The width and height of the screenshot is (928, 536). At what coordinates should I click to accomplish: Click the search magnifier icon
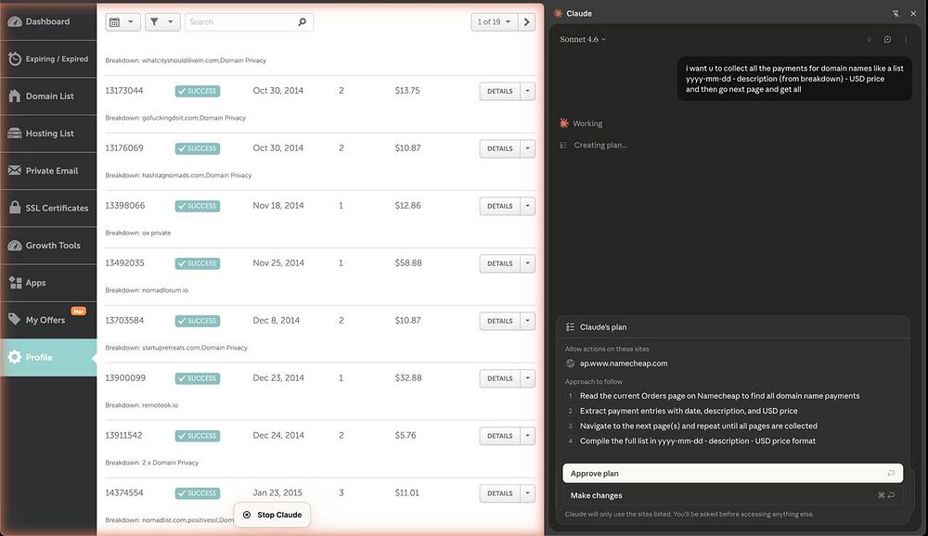point(303,22)
